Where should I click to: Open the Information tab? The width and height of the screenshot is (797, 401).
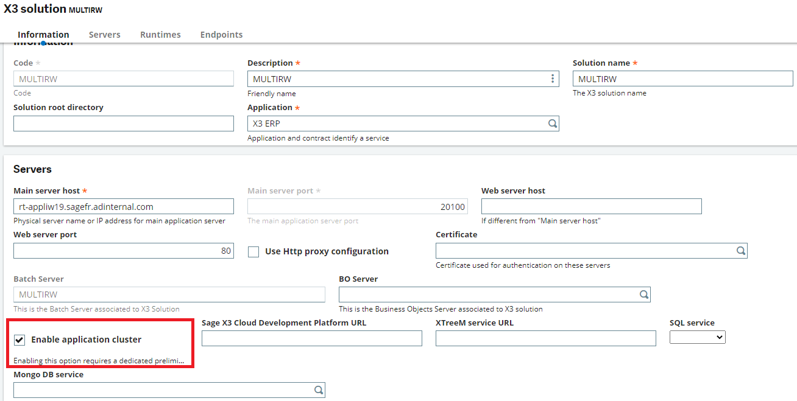[x=43, y=35]
